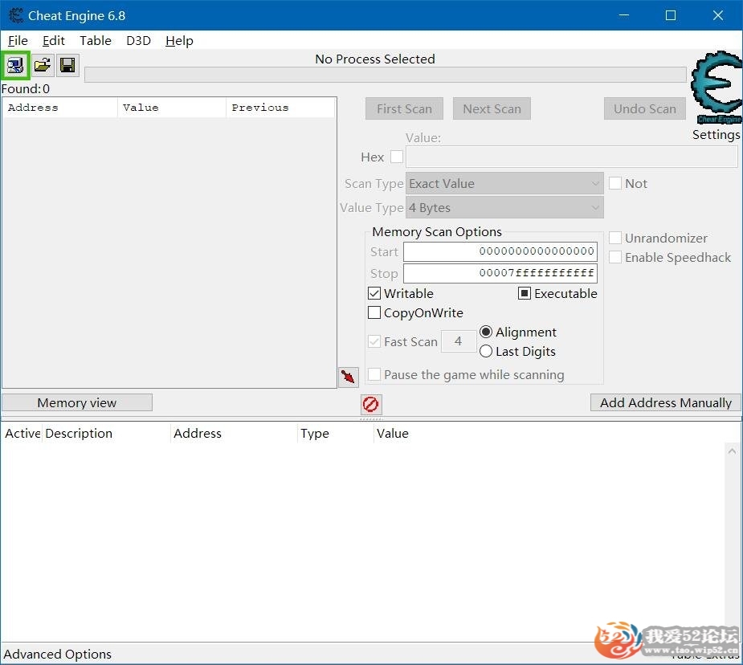
Task: Click the Active column header
Action: 22,434
